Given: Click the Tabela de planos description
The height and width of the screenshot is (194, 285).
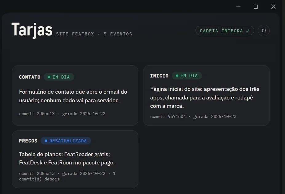Looking at the screenshot, I should point(67,158).
